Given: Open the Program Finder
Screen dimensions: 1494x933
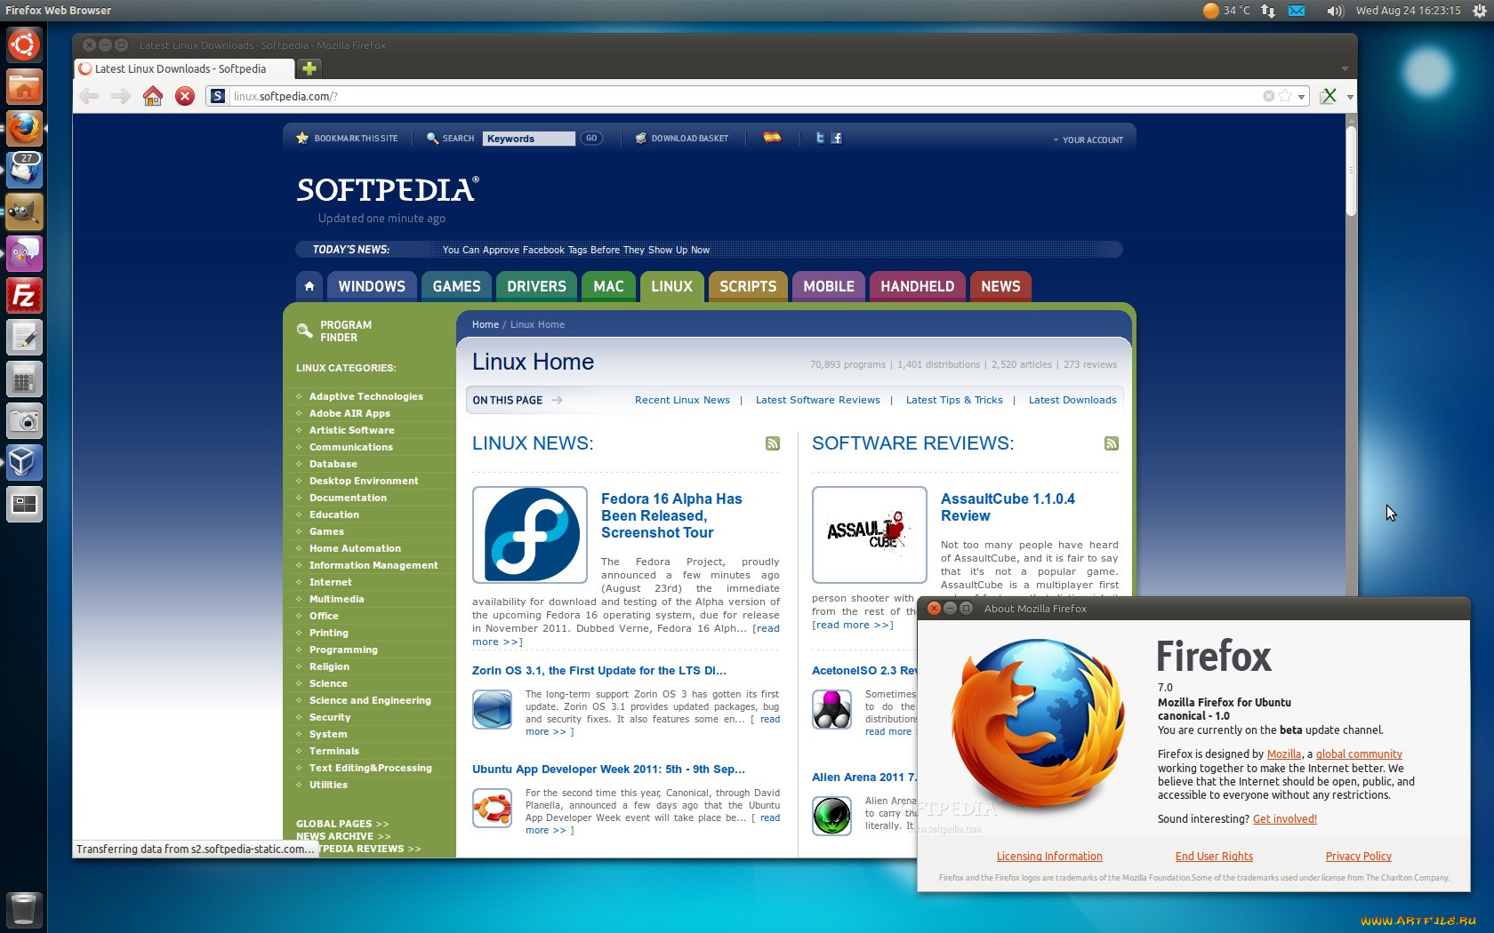Looking at the screenshot, I should 335,331.
